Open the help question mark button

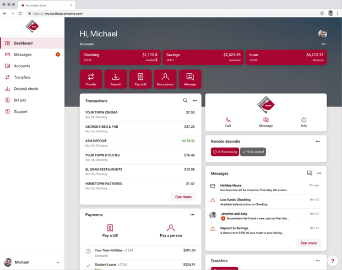(333, 261)
